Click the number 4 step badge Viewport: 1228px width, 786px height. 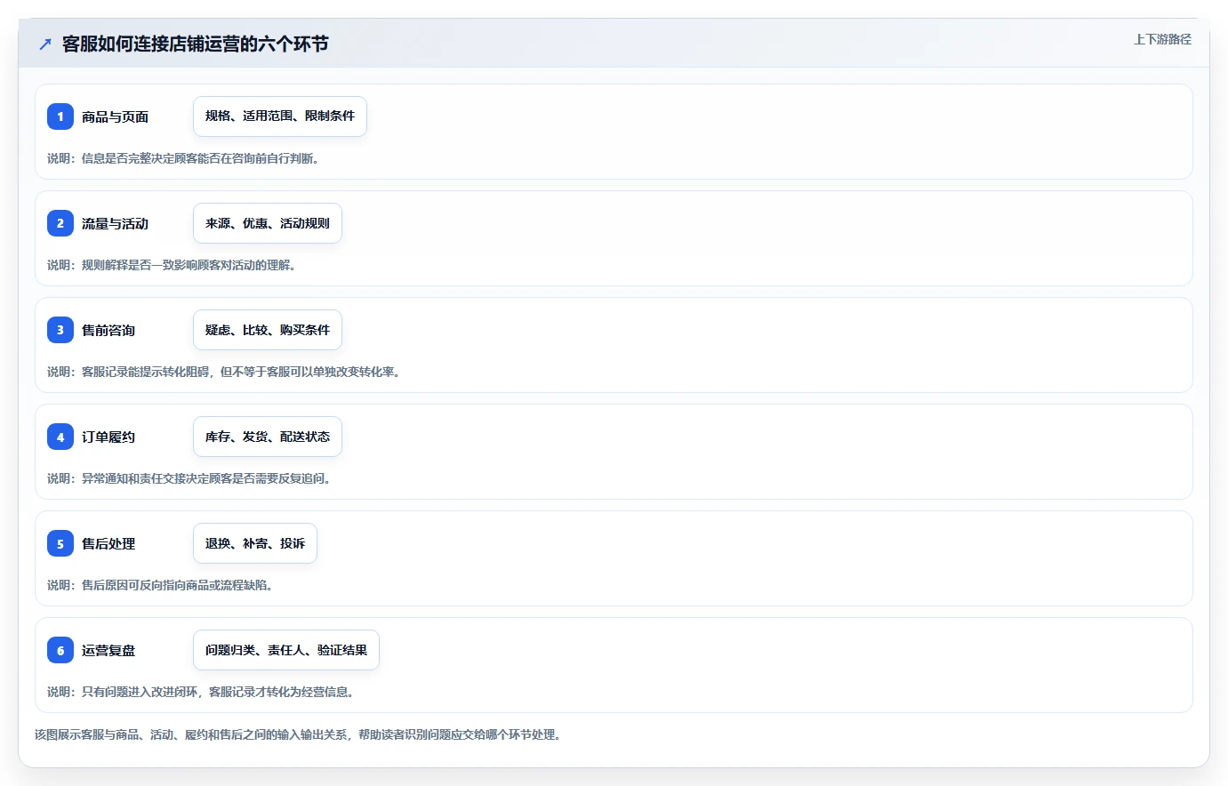(x=60, y=437)
